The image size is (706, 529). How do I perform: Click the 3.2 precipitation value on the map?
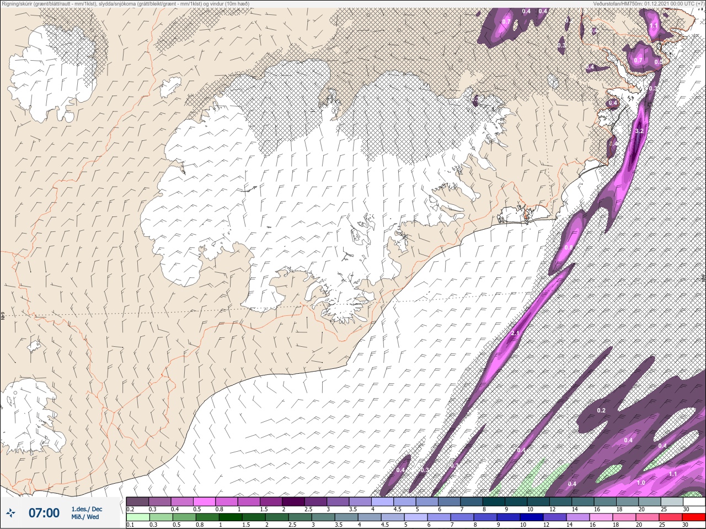coord(640,131)
